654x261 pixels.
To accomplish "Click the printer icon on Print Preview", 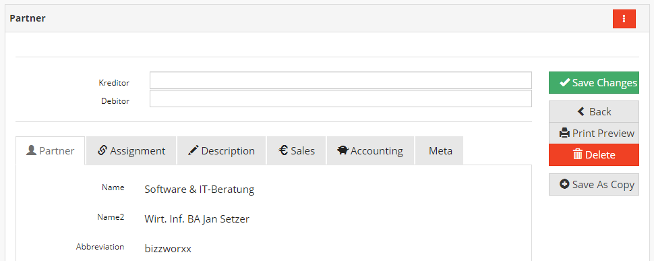I will pyautogui.click(x=565, y=133).
